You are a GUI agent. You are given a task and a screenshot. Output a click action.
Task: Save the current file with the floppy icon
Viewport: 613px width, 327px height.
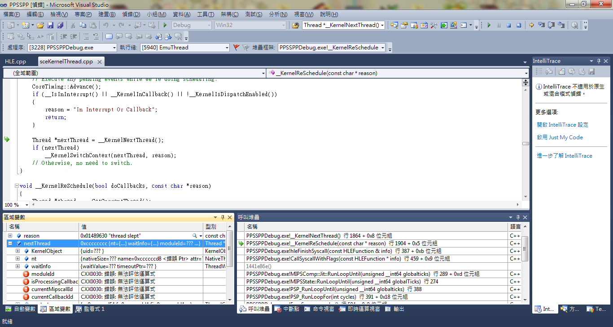click(50, 25)
